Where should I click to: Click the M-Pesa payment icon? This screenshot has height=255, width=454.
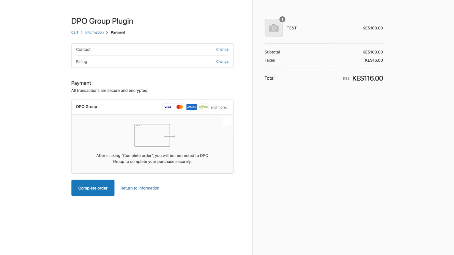pyautogui.click(x=203, y=107)
